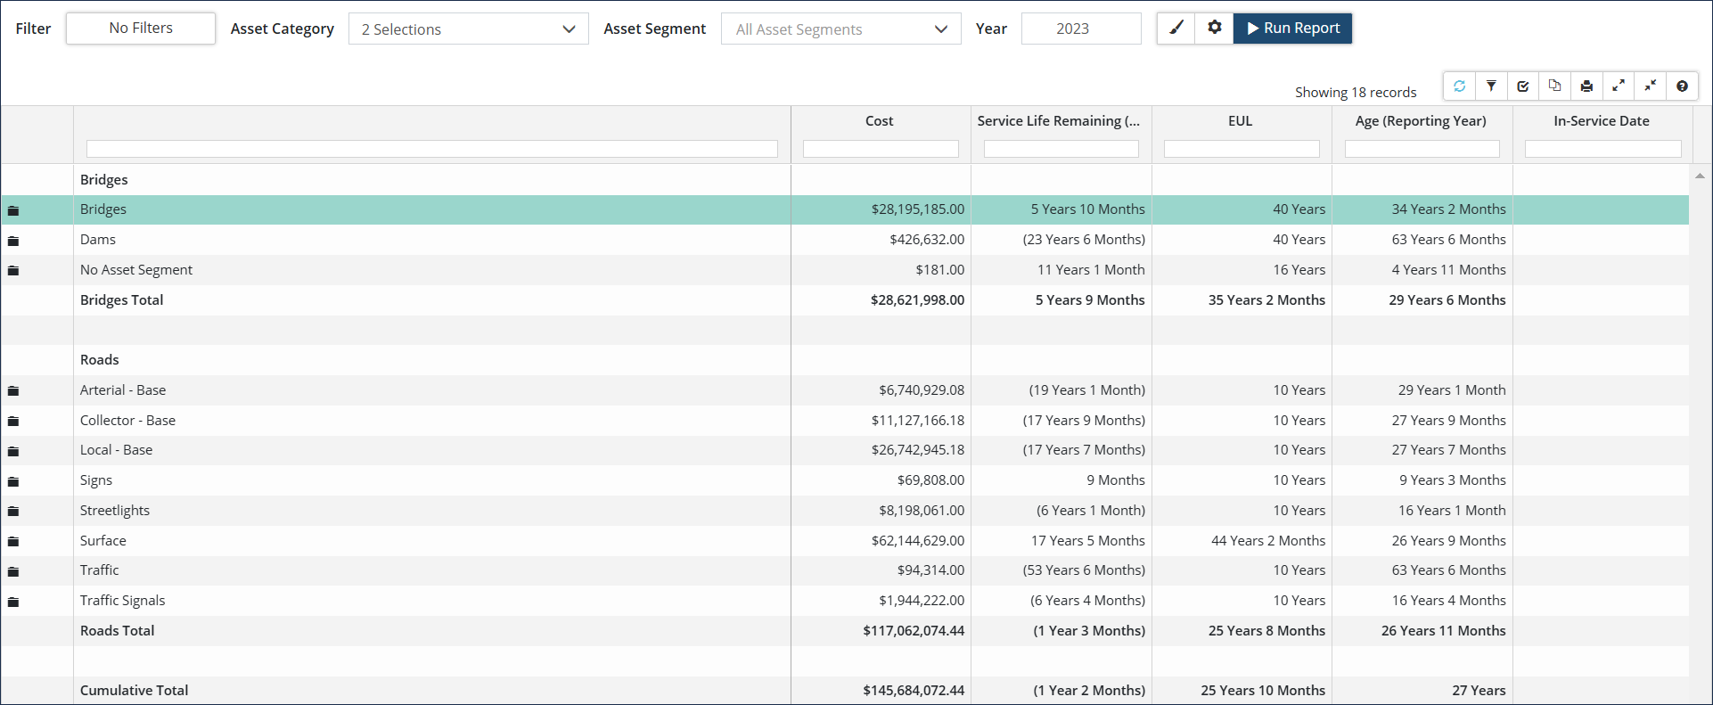Open the Asset Segment dropdown
The image size is (1713, 705).
[x=840, y=29]
